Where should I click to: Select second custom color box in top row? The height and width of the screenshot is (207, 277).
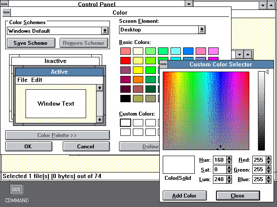click(x=138, y=122)
